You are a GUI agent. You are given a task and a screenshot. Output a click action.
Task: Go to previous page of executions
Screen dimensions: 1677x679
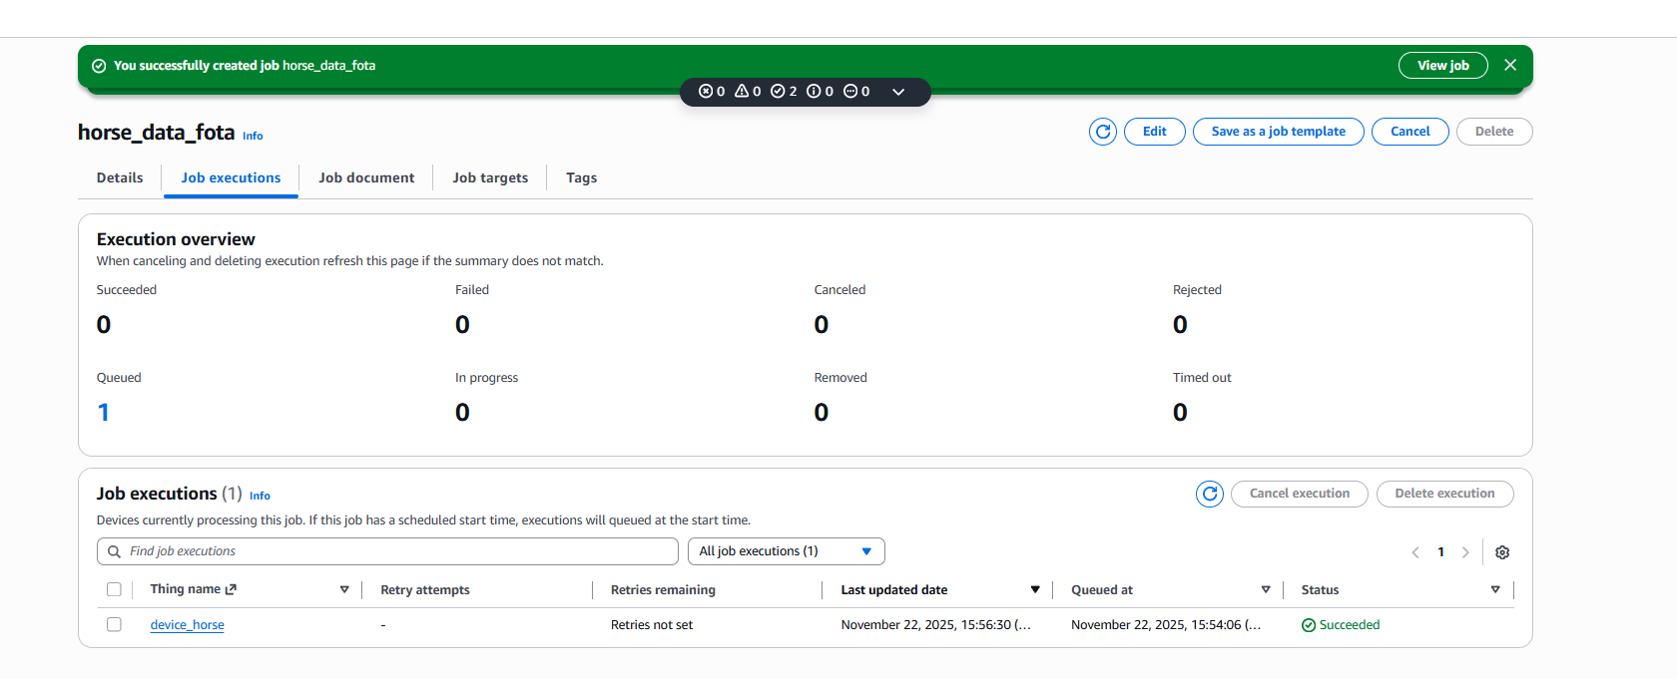coord(1414,552)
